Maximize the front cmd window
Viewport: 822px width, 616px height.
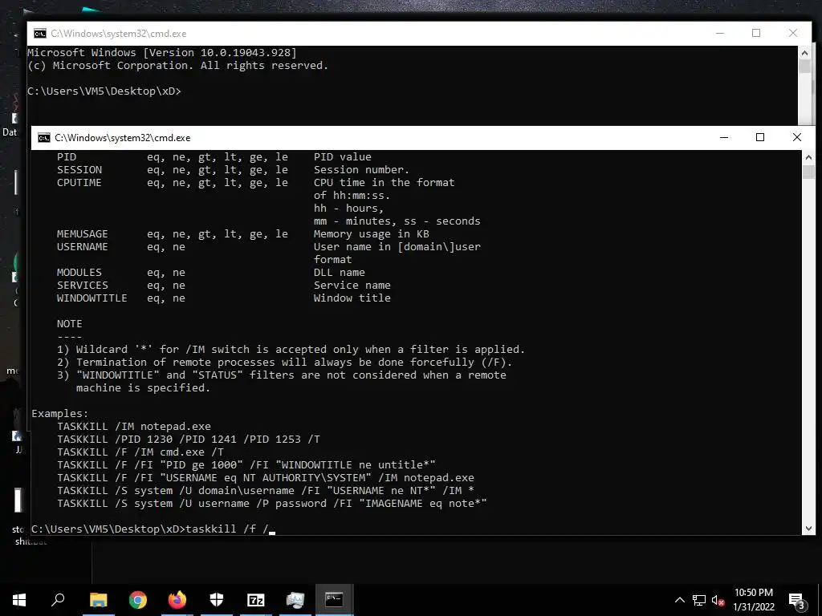point(760,137)
